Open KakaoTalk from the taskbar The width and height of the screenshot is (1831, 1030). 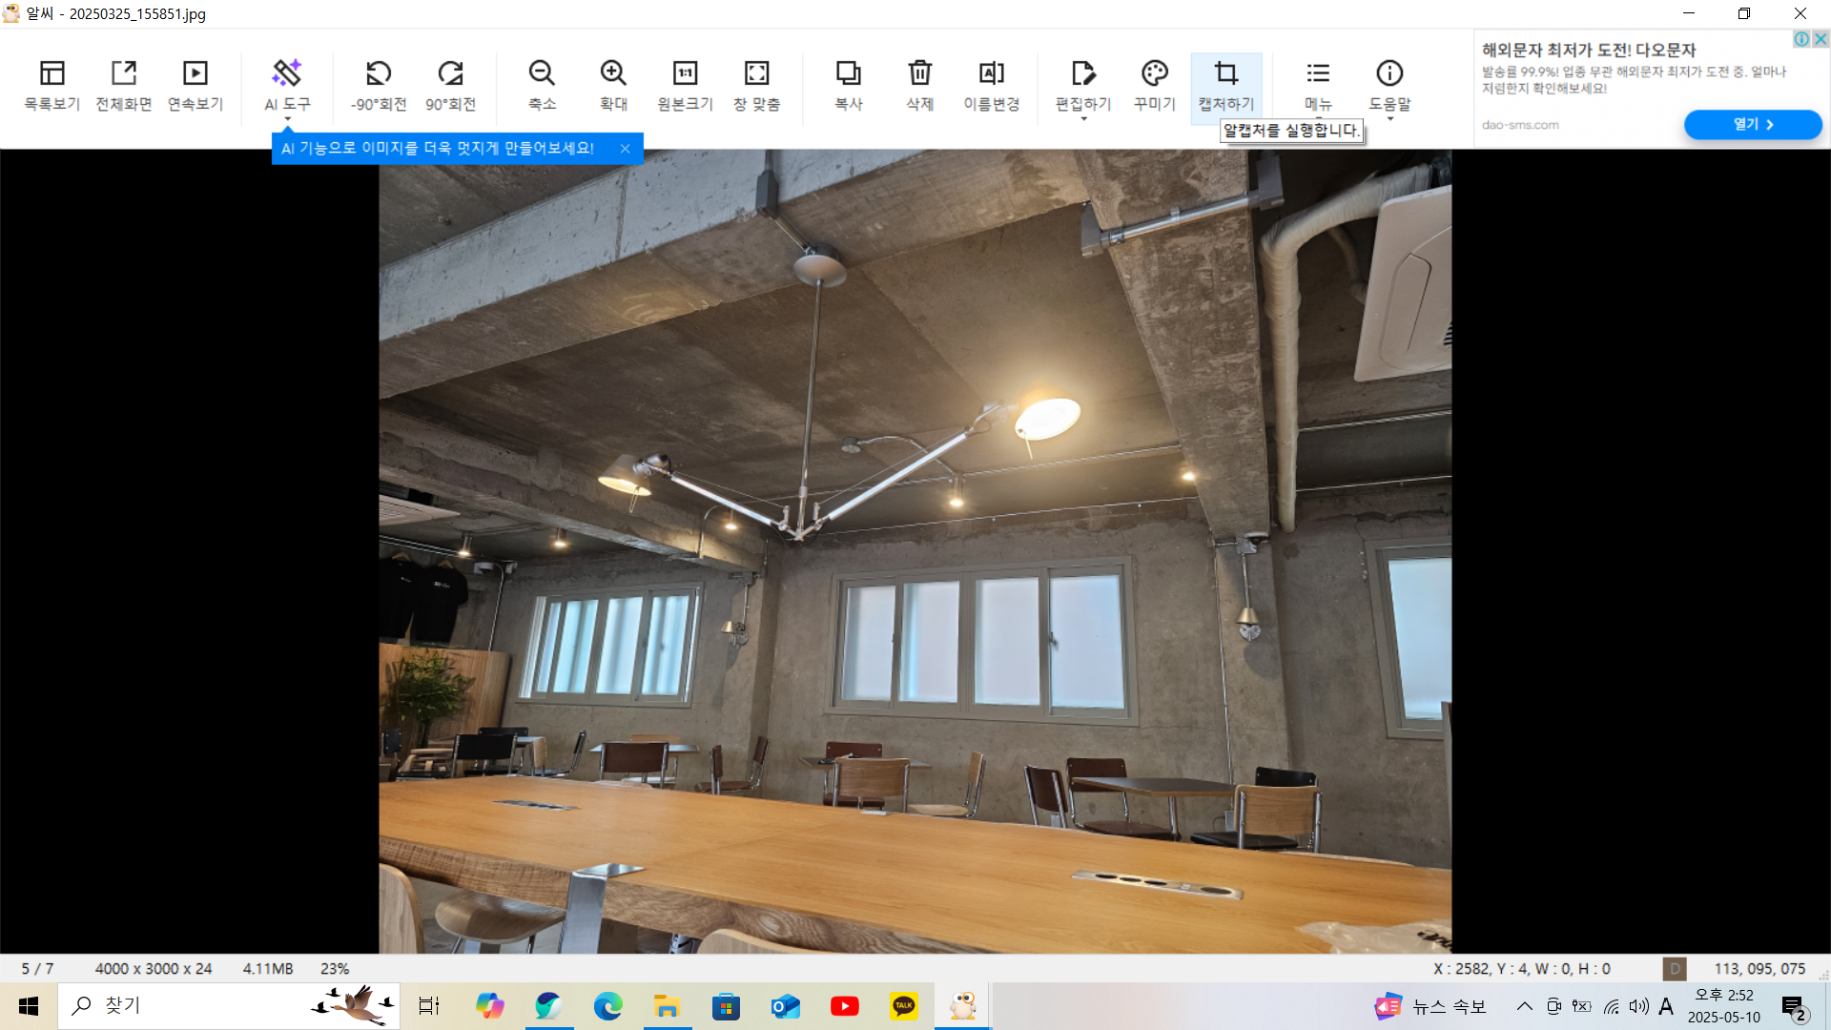pyautogui.click(x=903, y=1006)
